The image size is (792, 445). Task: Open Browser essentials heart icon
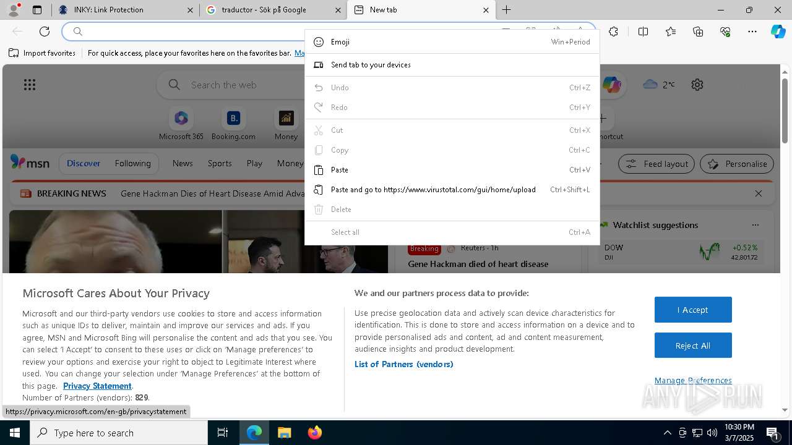pos(725,32)
